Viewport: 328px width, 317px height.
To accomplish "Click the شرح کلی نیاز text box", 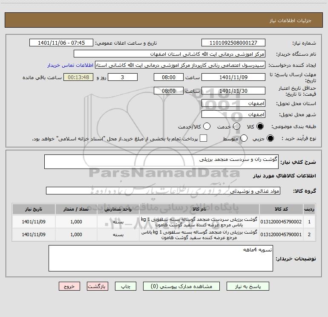I will tap(161, 162).
